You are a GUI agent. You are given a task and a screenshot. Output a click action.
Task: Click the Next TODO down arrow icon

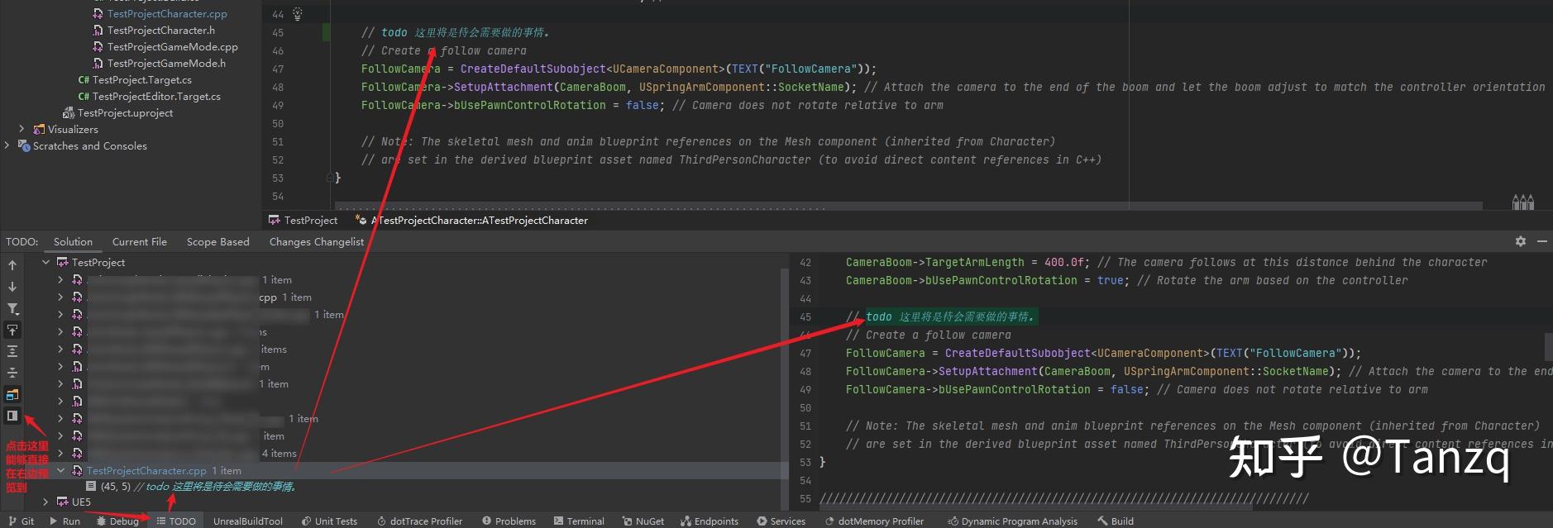click(x=12, y=287)
